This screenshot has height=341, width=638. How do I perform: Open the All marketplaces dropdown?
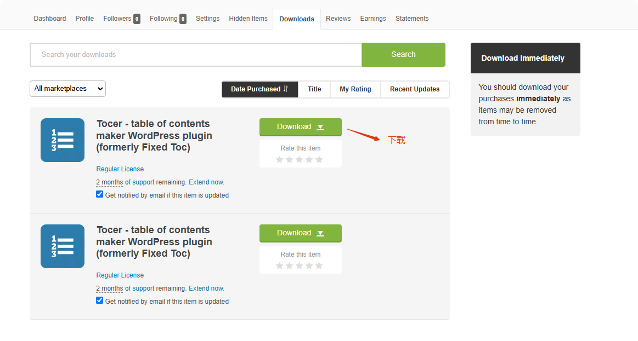click(x=67, y=89)
